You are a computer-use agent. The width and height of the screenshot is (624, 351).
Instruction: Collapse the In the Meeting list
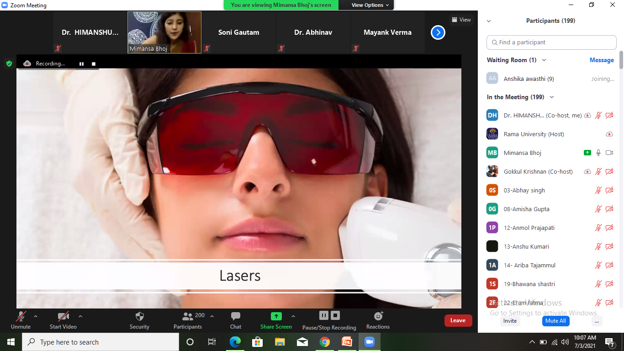[552, 97]
